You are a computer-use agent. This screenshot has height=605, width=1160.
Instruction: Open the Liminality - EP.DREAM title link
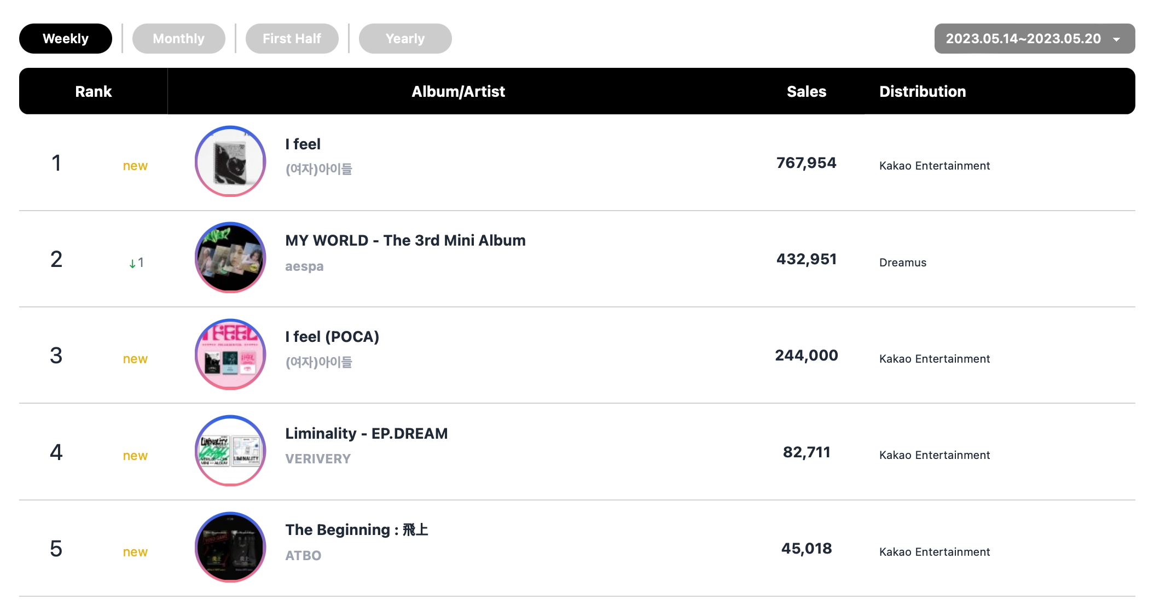pyautogui.click(x=367, y=434)
